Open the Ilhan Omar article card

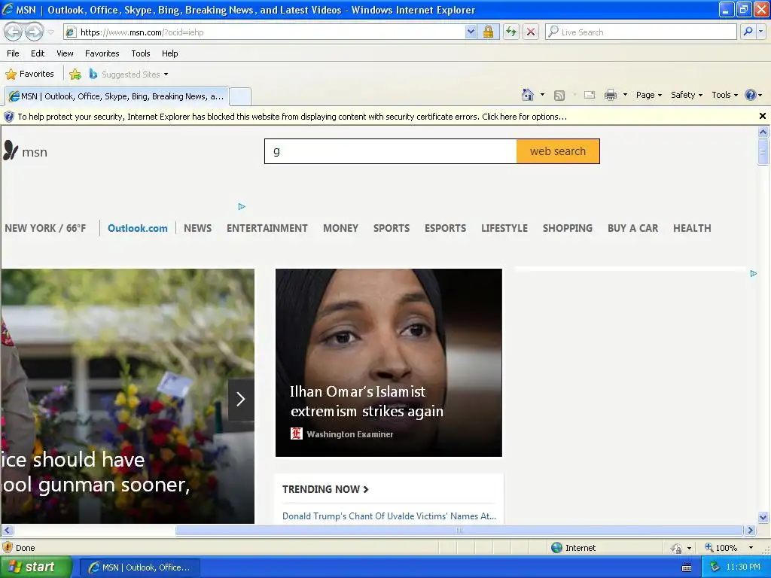click(389, 362)
